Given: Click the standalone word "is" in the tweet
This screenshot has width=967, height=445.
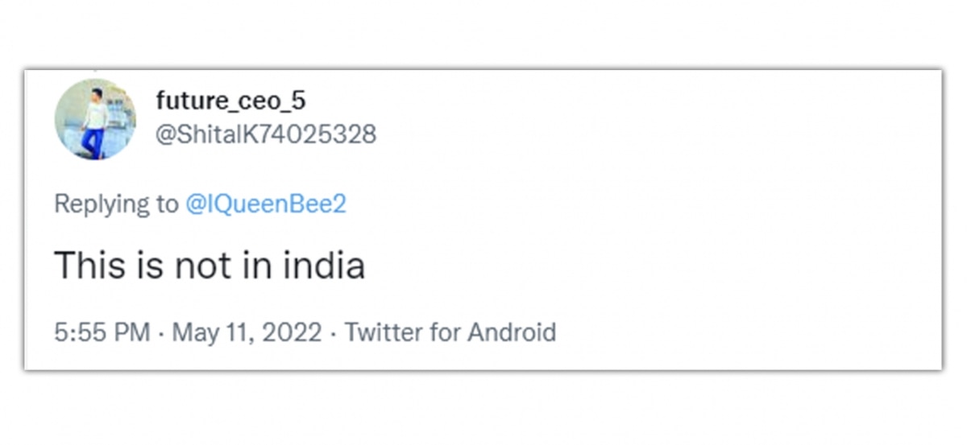Looking at the screenshot, I should (147, 266).
